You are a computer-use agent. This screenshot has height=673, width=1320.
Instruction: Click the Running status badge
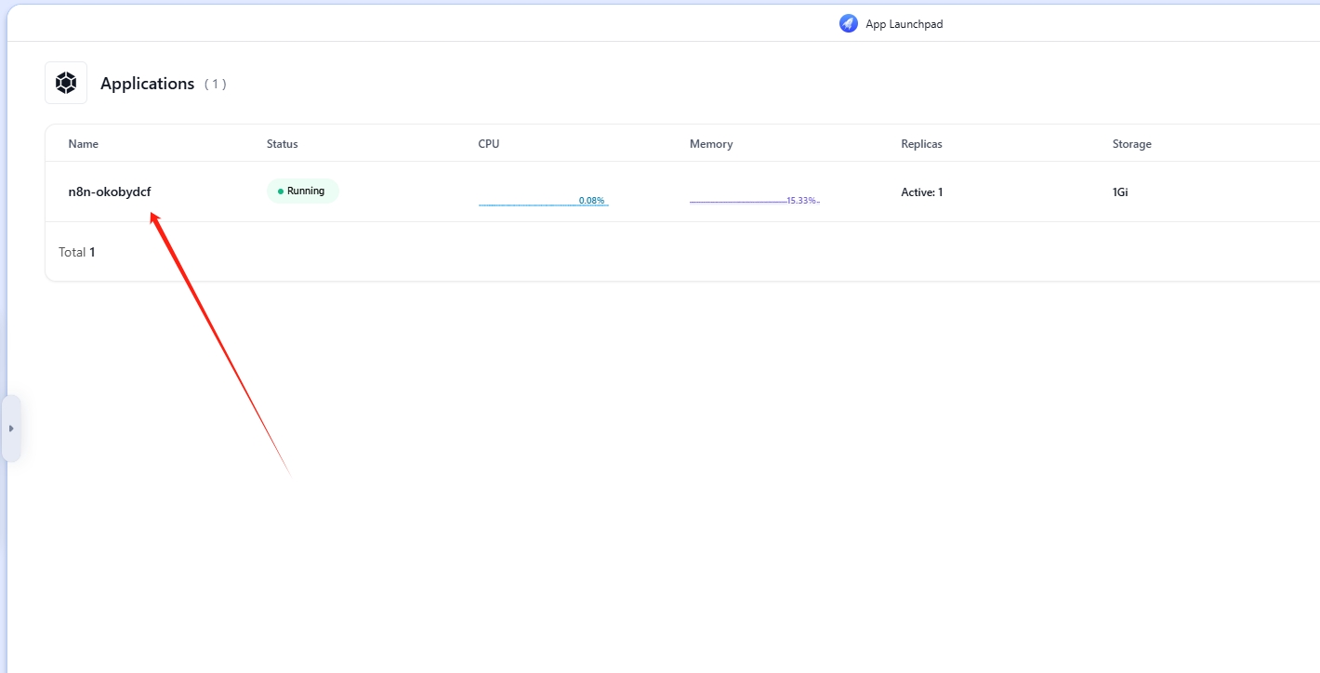[x=303, y=191]
